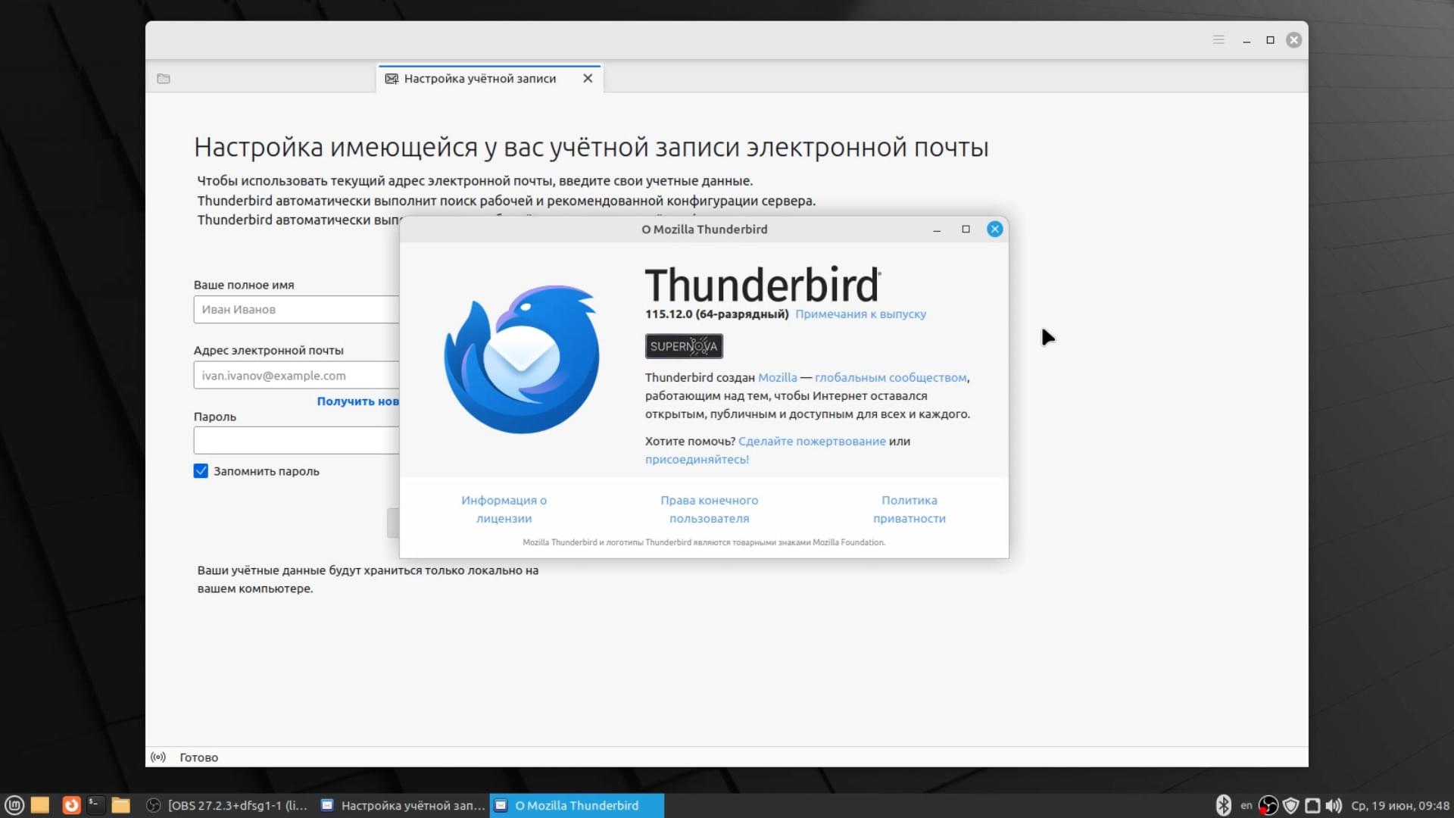Open the Mozilla link in About dialog
Viewport: 1454px width, 818px height.
[777, 377]
